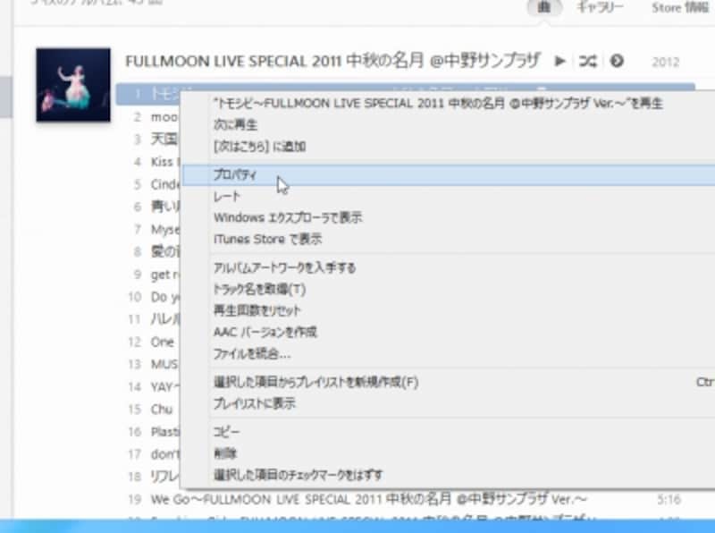This screenshot has width=715, height=533.
Task: Open プロパティ from the context menu
Action: click(x=449, y=175)
